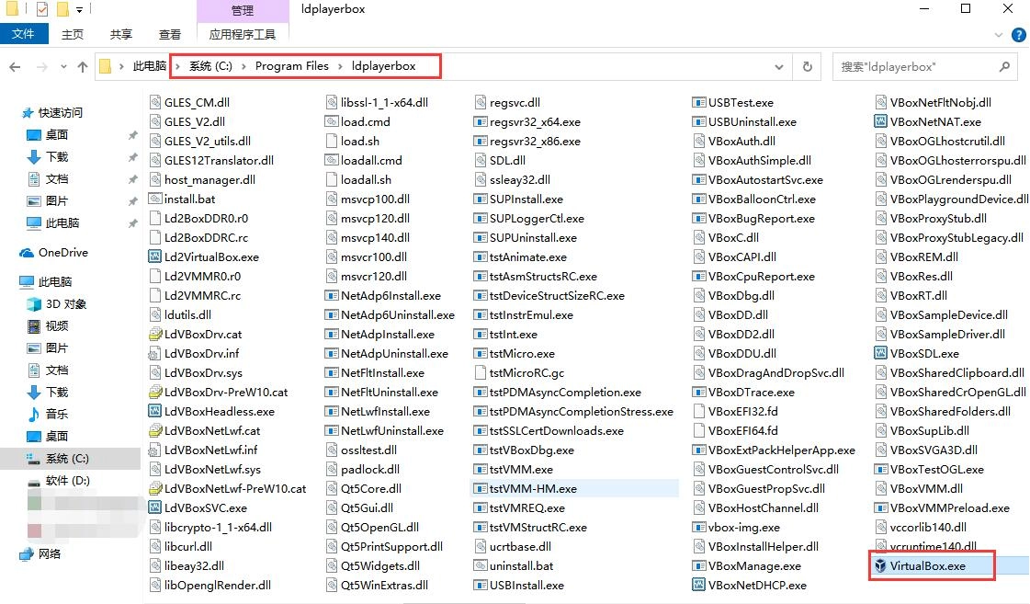Expand the ribbon with the chevron
1030x604 pixels.
(x=999, y=35)
